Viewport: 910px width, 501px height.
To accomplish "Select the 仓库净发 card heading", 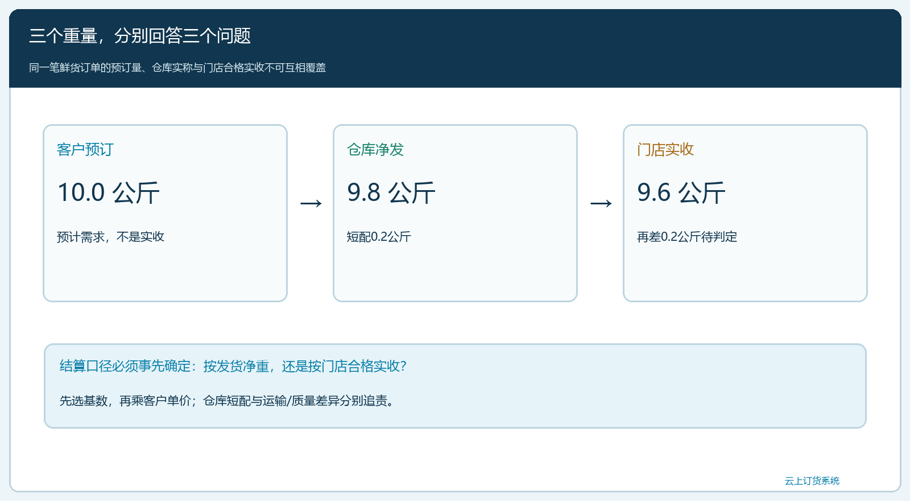I will [x=375, y=150].
